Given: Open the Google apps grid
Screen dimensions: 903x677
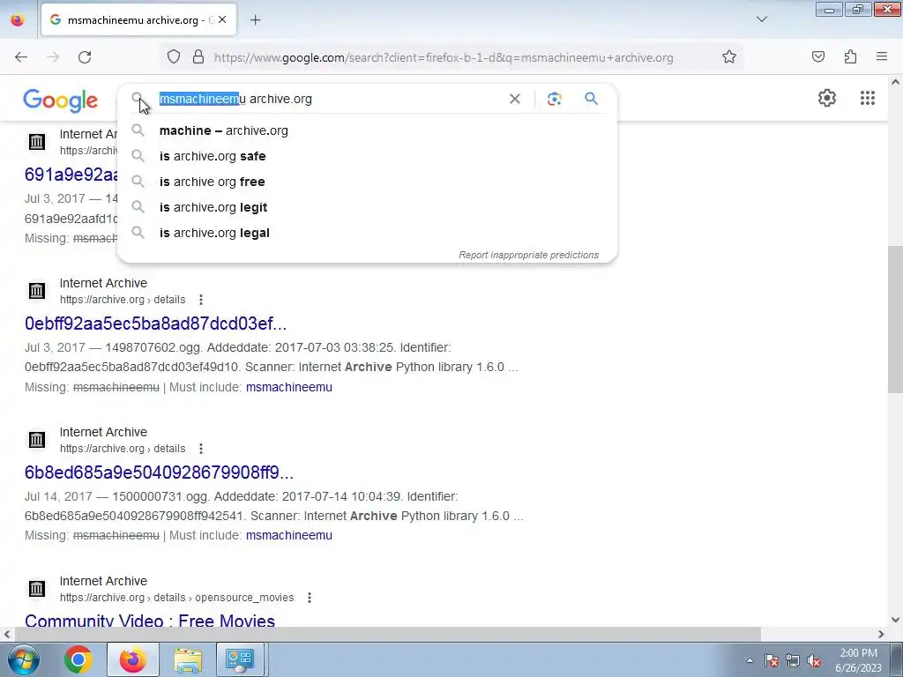Looking at the screenshot, I should point(868,98).
